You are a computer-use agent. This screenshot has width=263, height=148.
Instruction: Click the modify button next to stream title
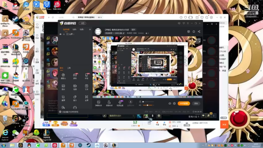(x=133, y=30)
